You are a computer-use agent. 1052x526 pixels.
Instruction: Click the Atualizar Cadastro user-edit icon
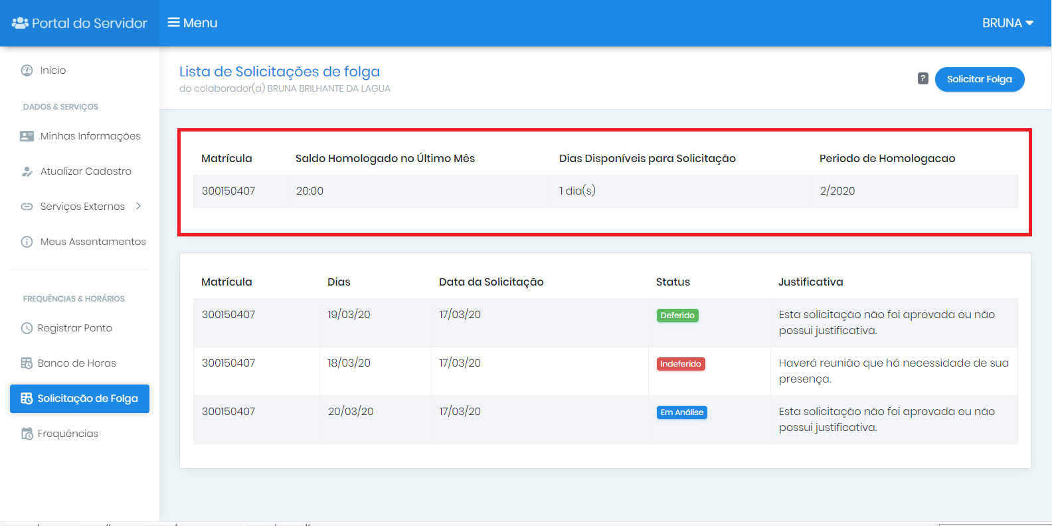[x=27, y=171]
